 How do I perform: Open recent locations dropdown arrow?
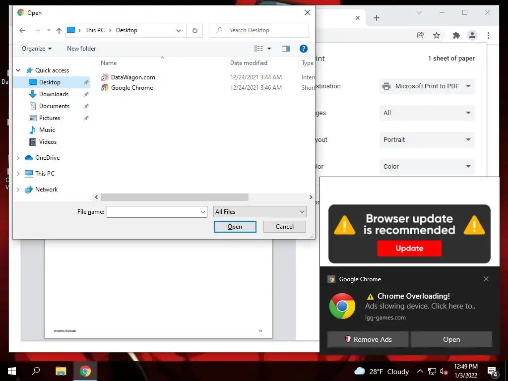pyautogui.click(x=49, y=30)
